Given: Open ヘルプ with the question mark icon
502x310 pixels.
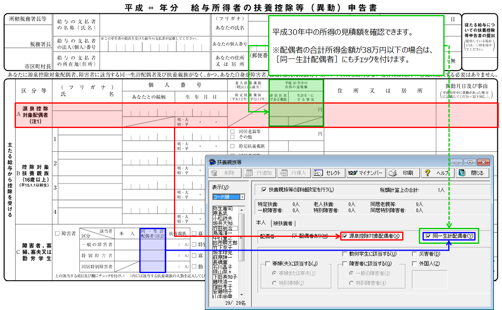Looking at the screenshot, I should [438, 173].
